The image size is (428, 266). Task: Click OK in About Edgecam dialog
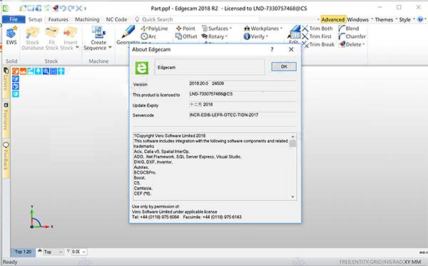pos(284,66)
